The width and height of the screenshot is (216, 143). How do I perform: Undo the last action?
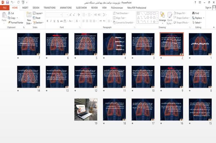click(x=12, y=3)
